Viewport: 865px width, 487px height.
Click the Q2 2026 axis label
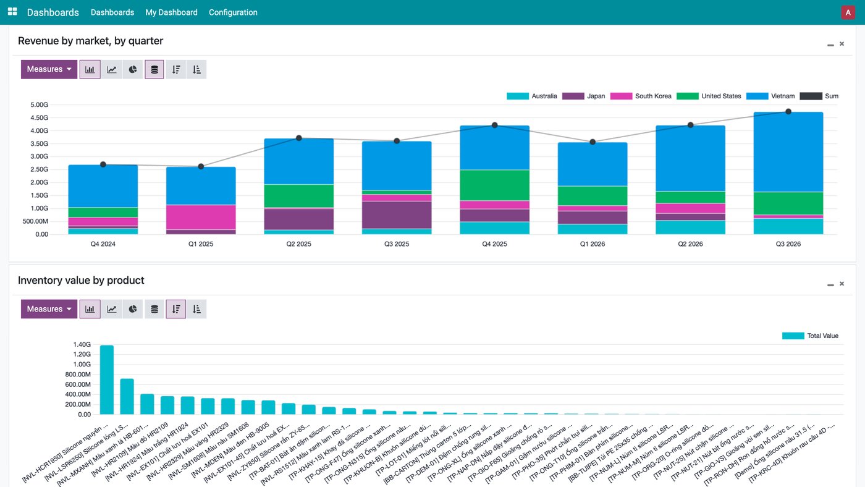click(691, 244)
